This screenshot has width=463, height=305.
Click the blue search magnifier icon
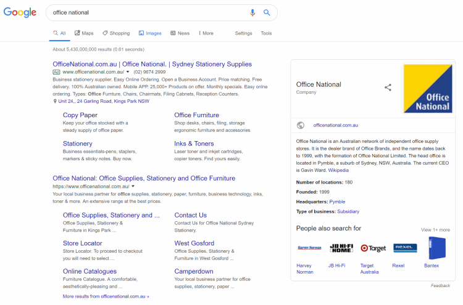click(267, 12)
